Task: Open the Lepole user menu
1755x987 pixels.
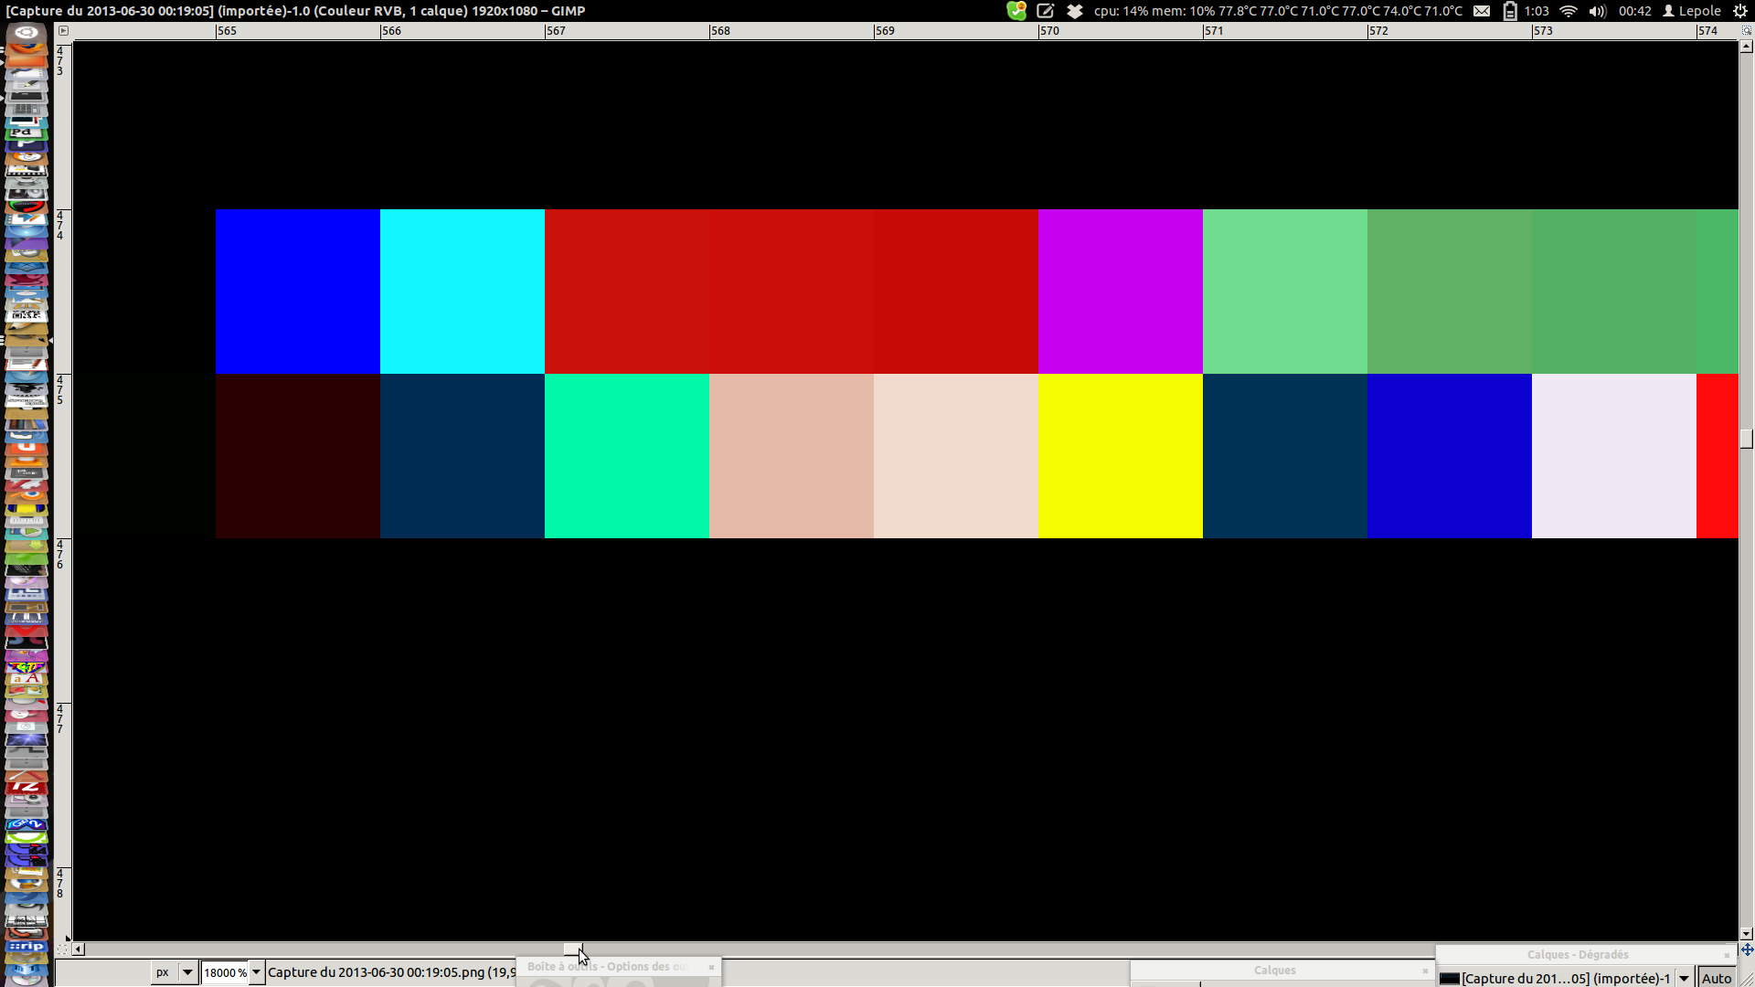Action: pyautogui.click(x=1691, y=11)
